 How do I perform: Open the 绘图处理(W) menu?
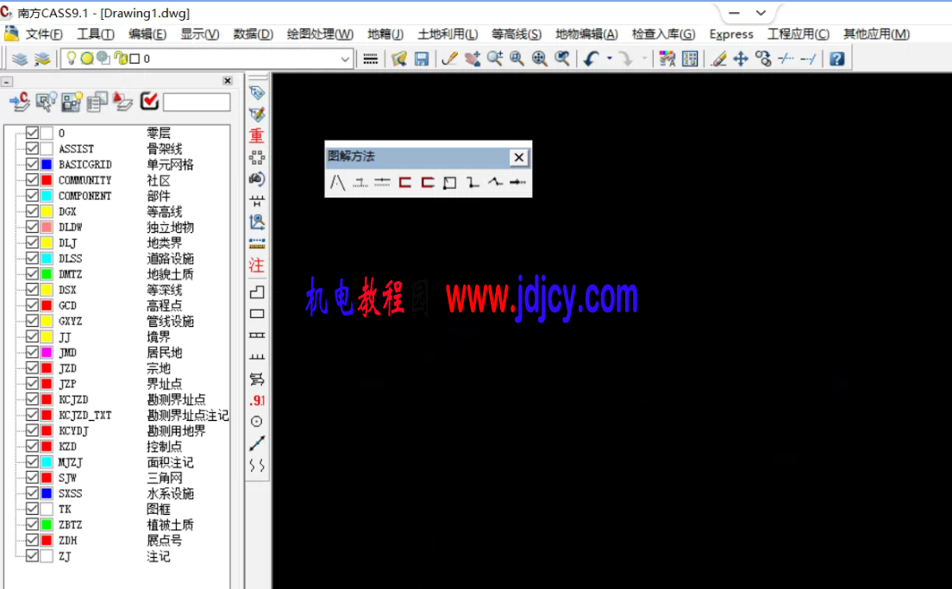(320, 34)
